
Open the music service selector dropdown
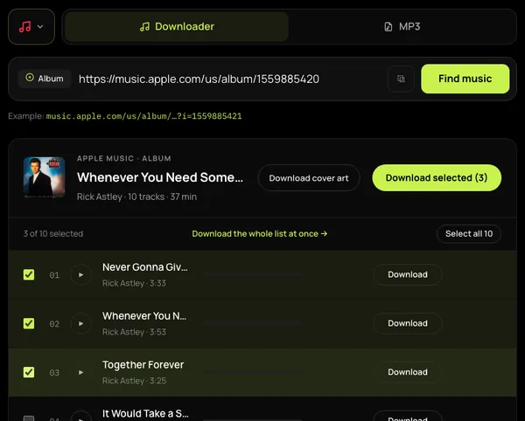[31, 27]
